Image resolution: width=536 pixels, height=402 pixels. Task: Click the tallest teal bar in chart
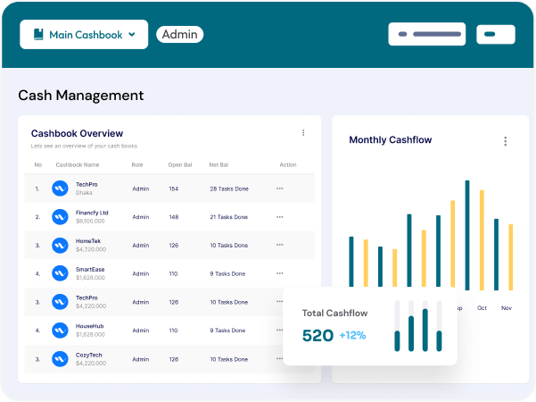click(467, 234)
